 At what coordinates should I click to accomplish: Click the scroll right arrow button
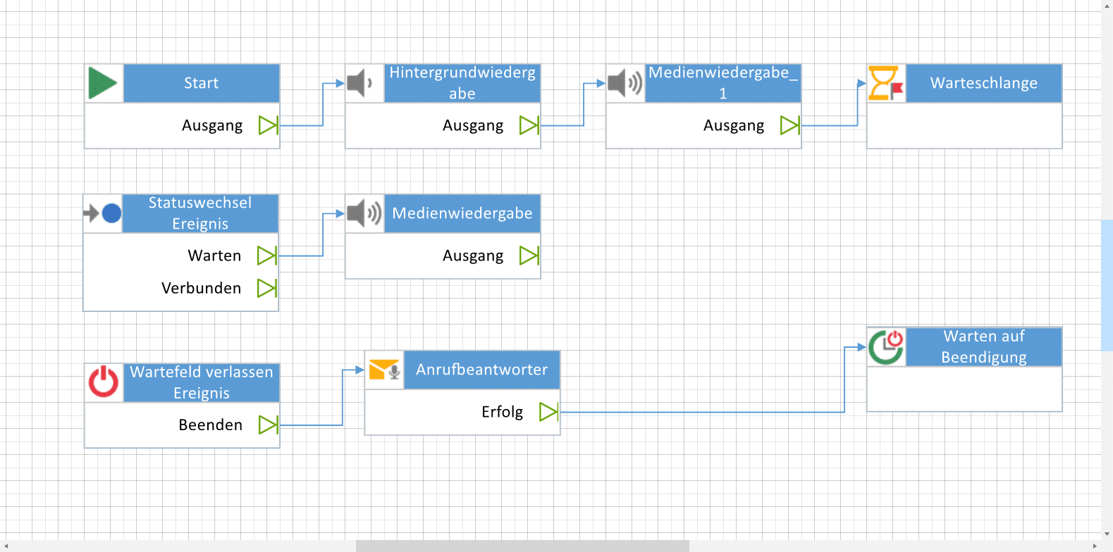click(x=1095, y=546)
